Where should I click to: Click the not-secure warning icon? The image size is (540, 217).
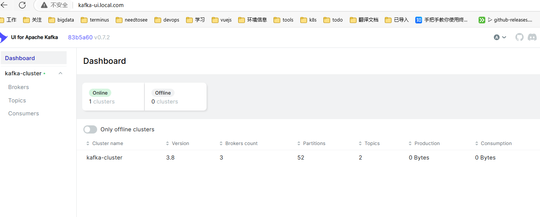click(x=44, y=5)
